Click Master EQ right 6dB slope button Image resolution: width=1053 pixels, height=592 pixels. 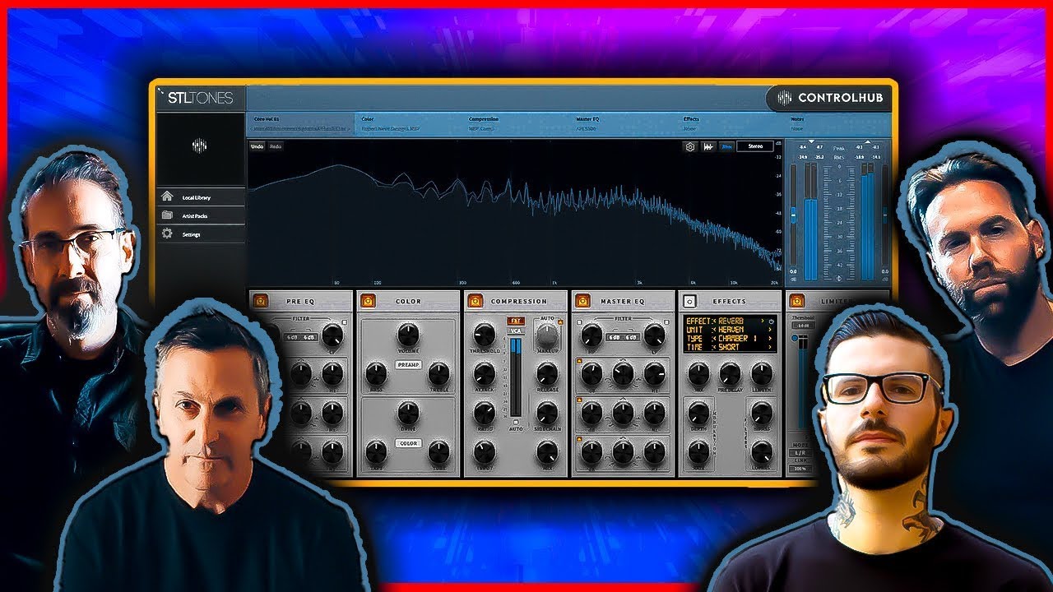pyautogui.click(x=631, y=337)
